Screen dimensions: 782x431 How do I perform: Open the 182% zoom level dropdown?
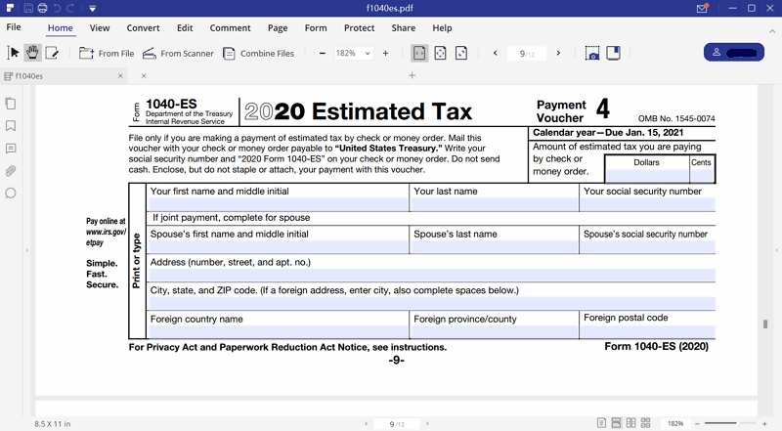[353, 53]
